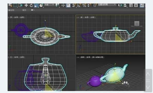The image size is (153, 93).
Task: Click the Select by Name icon
Action: (x=10, y=5)
